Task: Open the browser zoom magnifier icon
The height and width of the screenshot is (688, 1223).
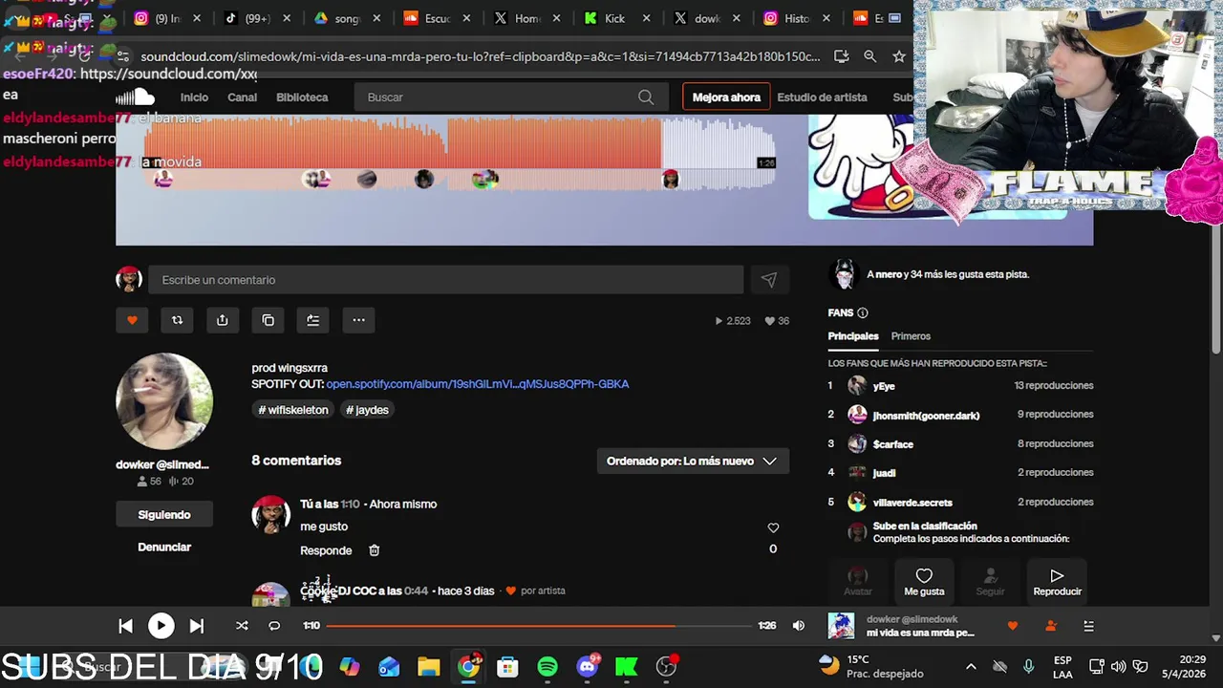Action: click(869, 56)
